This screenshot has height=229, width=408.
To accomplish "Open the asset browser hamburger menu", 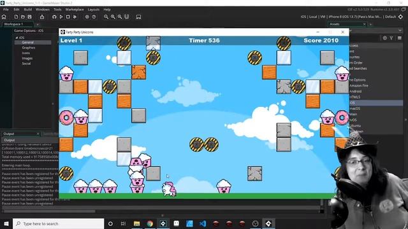I will tap(400, 38).
